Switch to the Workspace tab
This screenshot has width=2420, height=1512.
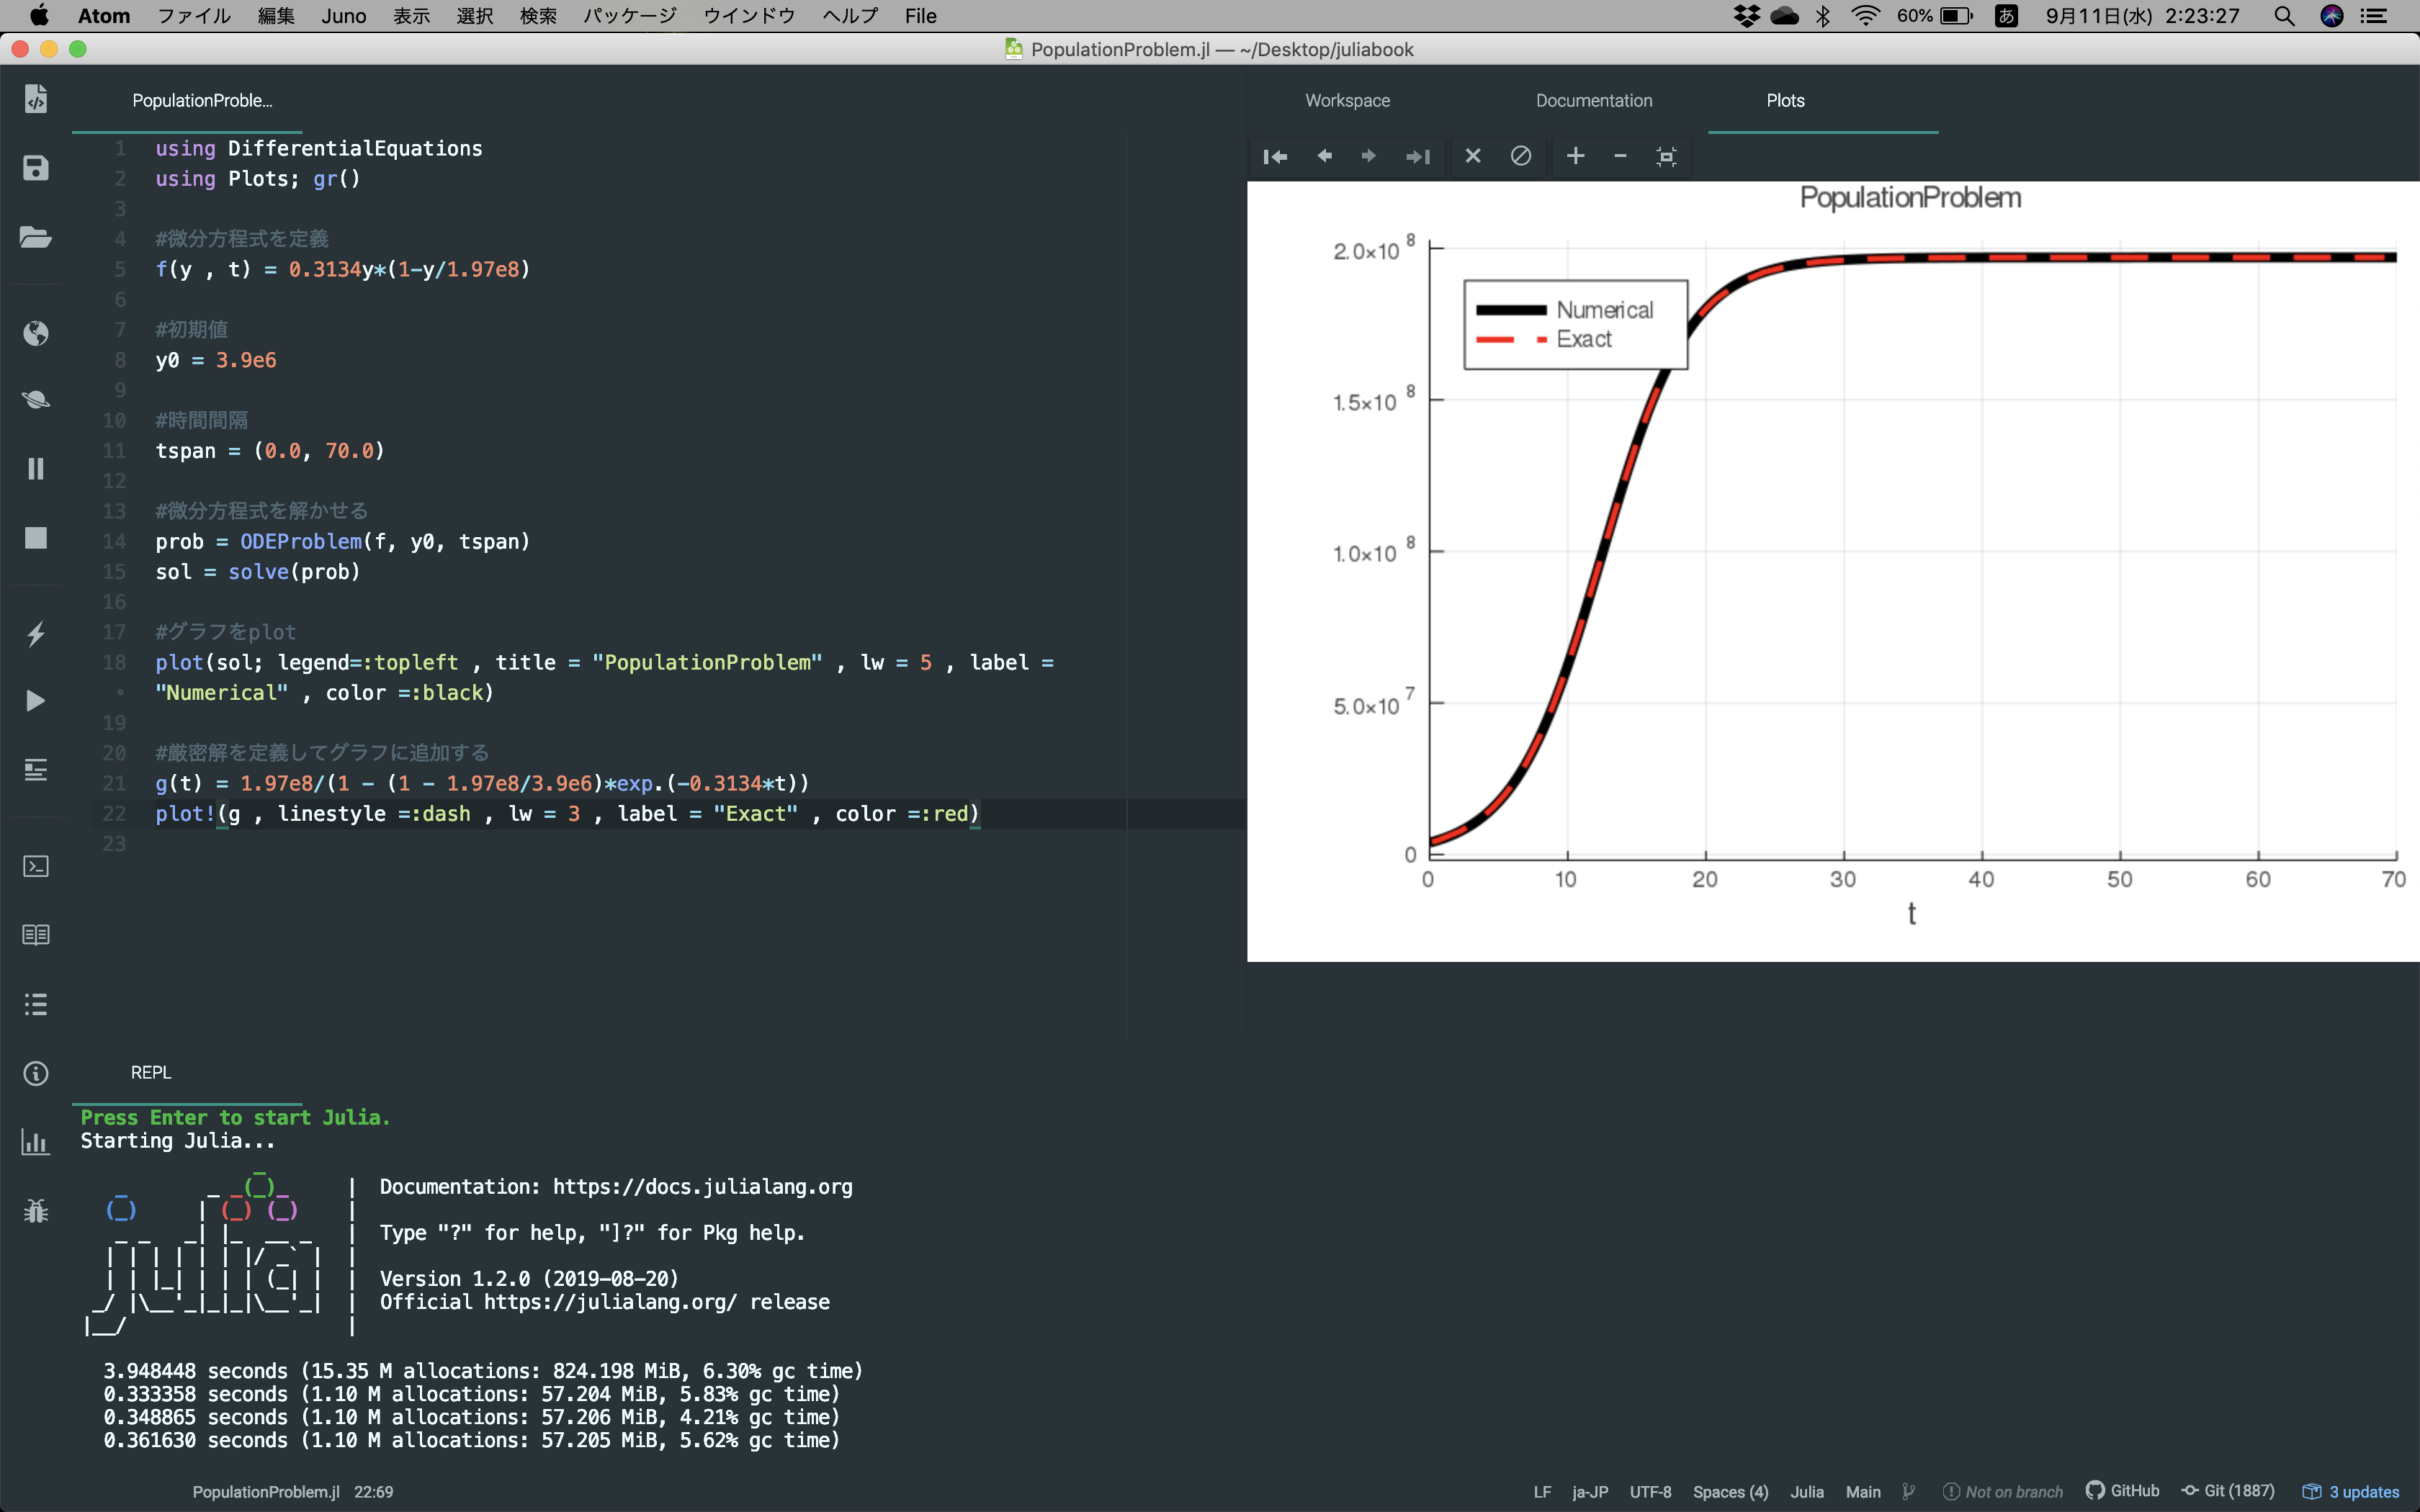point(1347,101)
